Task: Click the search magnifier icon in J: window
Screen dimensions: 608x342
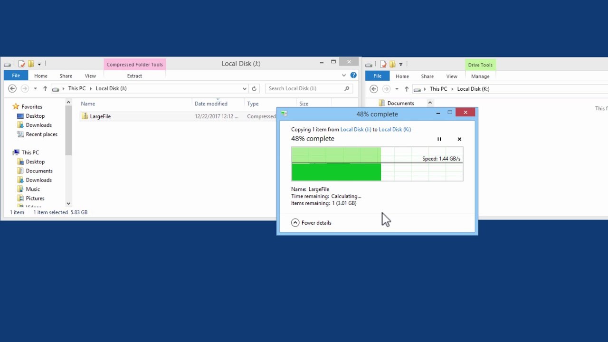Action: 347,88
